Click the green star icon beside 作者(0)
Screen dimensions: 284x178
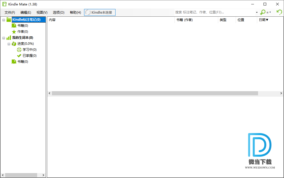(x=14, y=32)
